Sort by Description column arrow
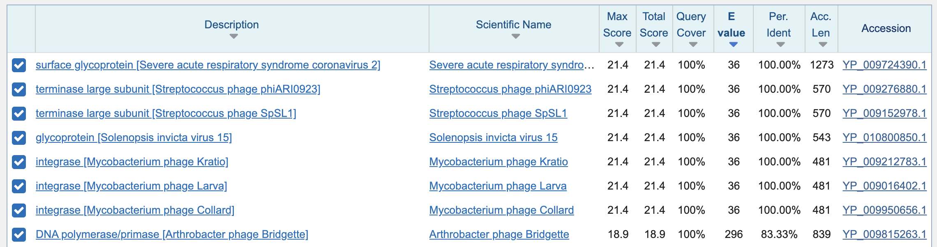 point(233,37)
